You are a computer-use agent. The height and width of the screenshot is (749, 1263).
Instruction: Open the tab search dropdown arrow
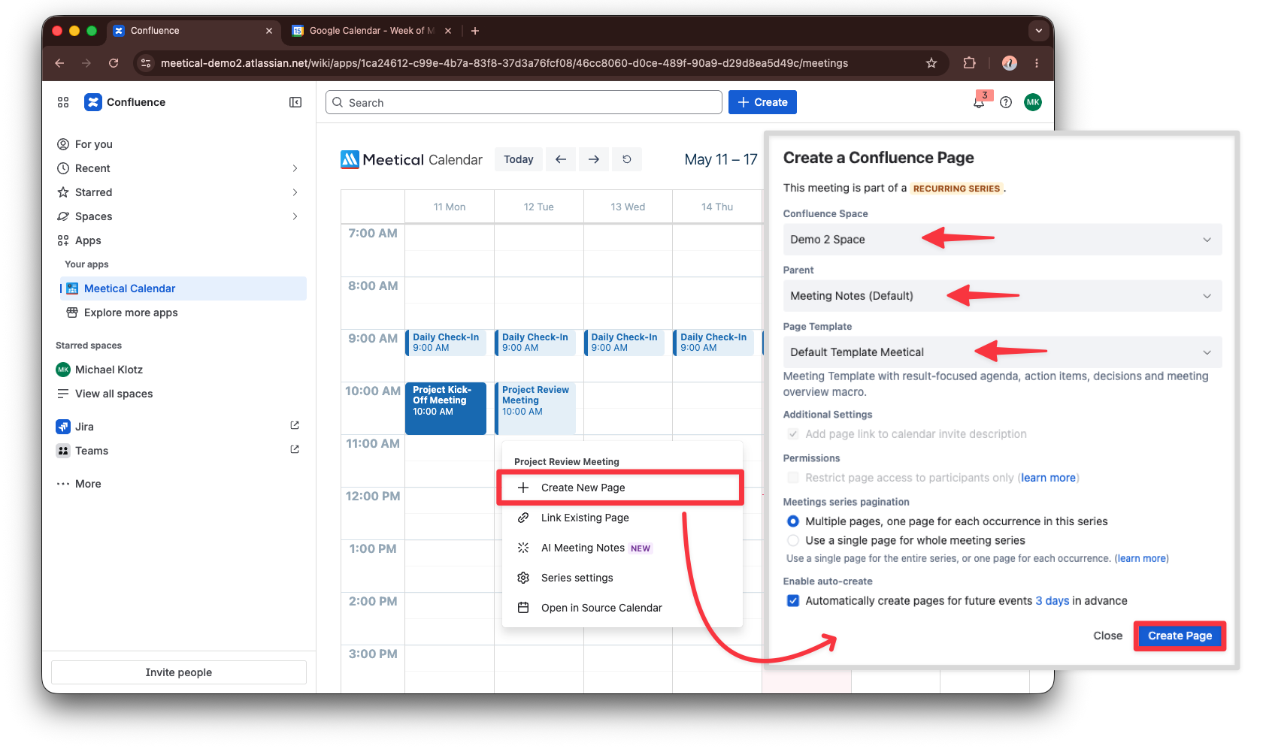[x=1038, y=31]
